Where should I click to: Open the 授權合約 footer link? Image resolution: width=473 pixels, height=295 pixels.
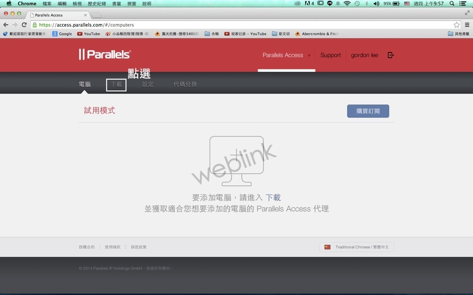click(x=87, y=247)
